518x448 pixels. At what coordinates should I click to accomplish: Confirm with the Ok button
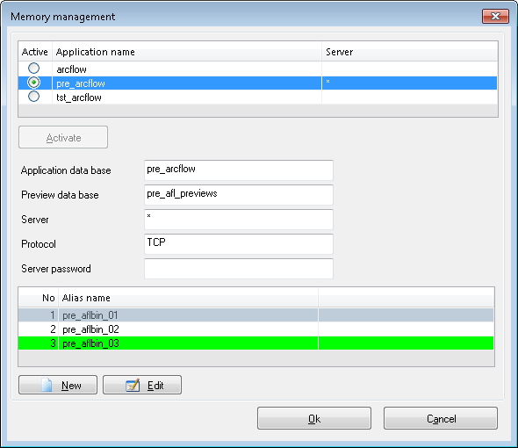point(314,418)
